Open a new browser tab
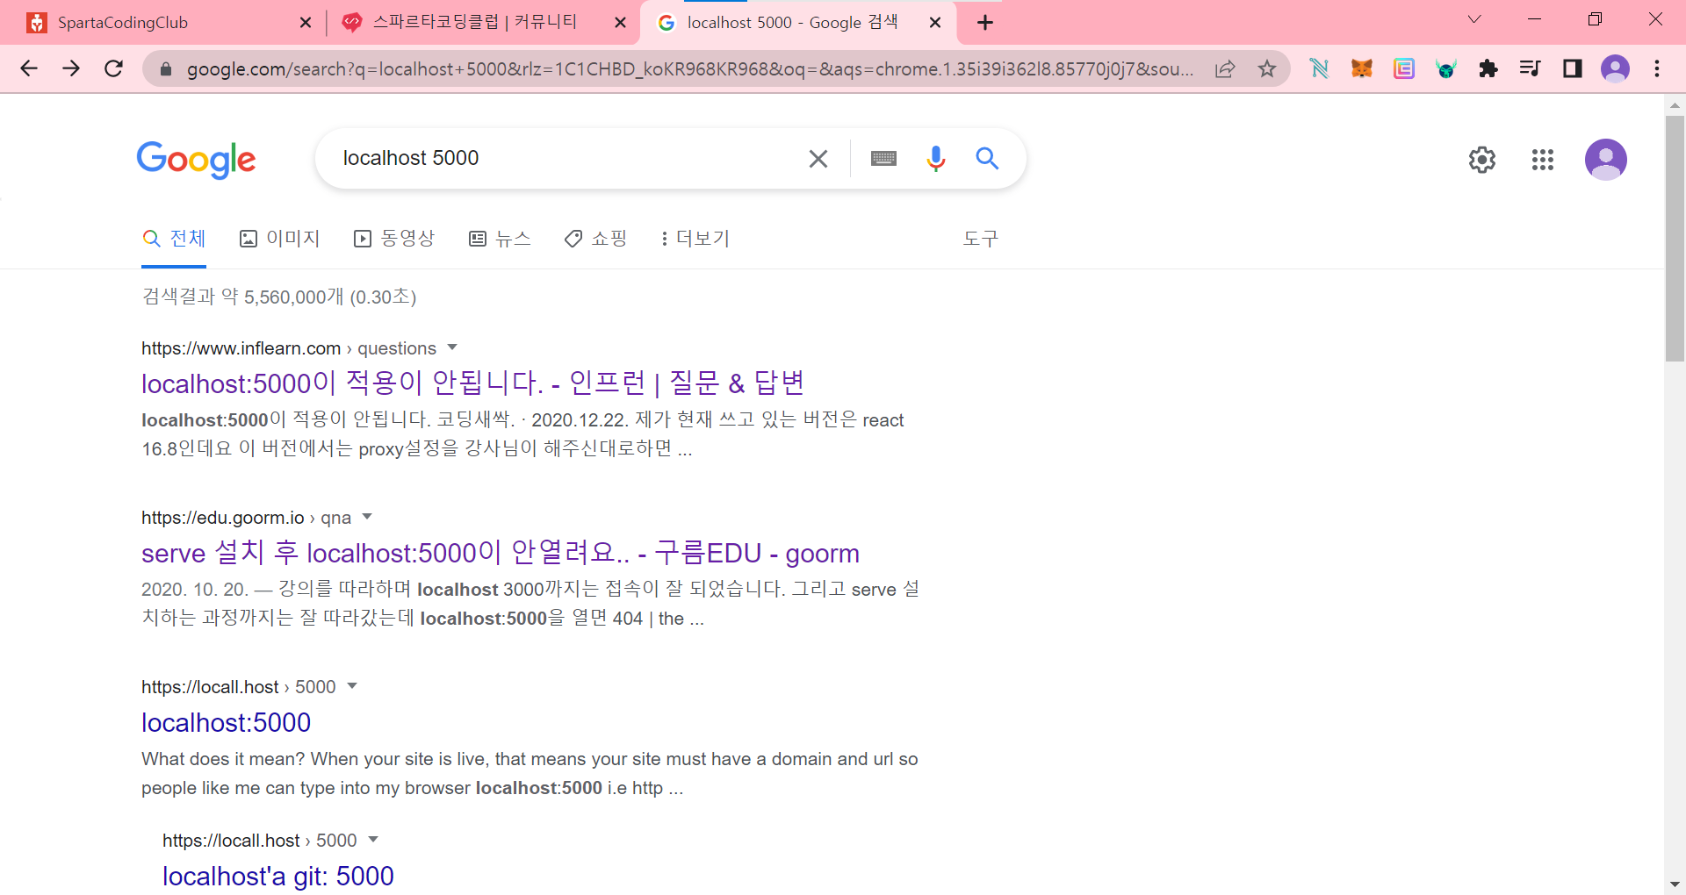 [x=985, y=23]
